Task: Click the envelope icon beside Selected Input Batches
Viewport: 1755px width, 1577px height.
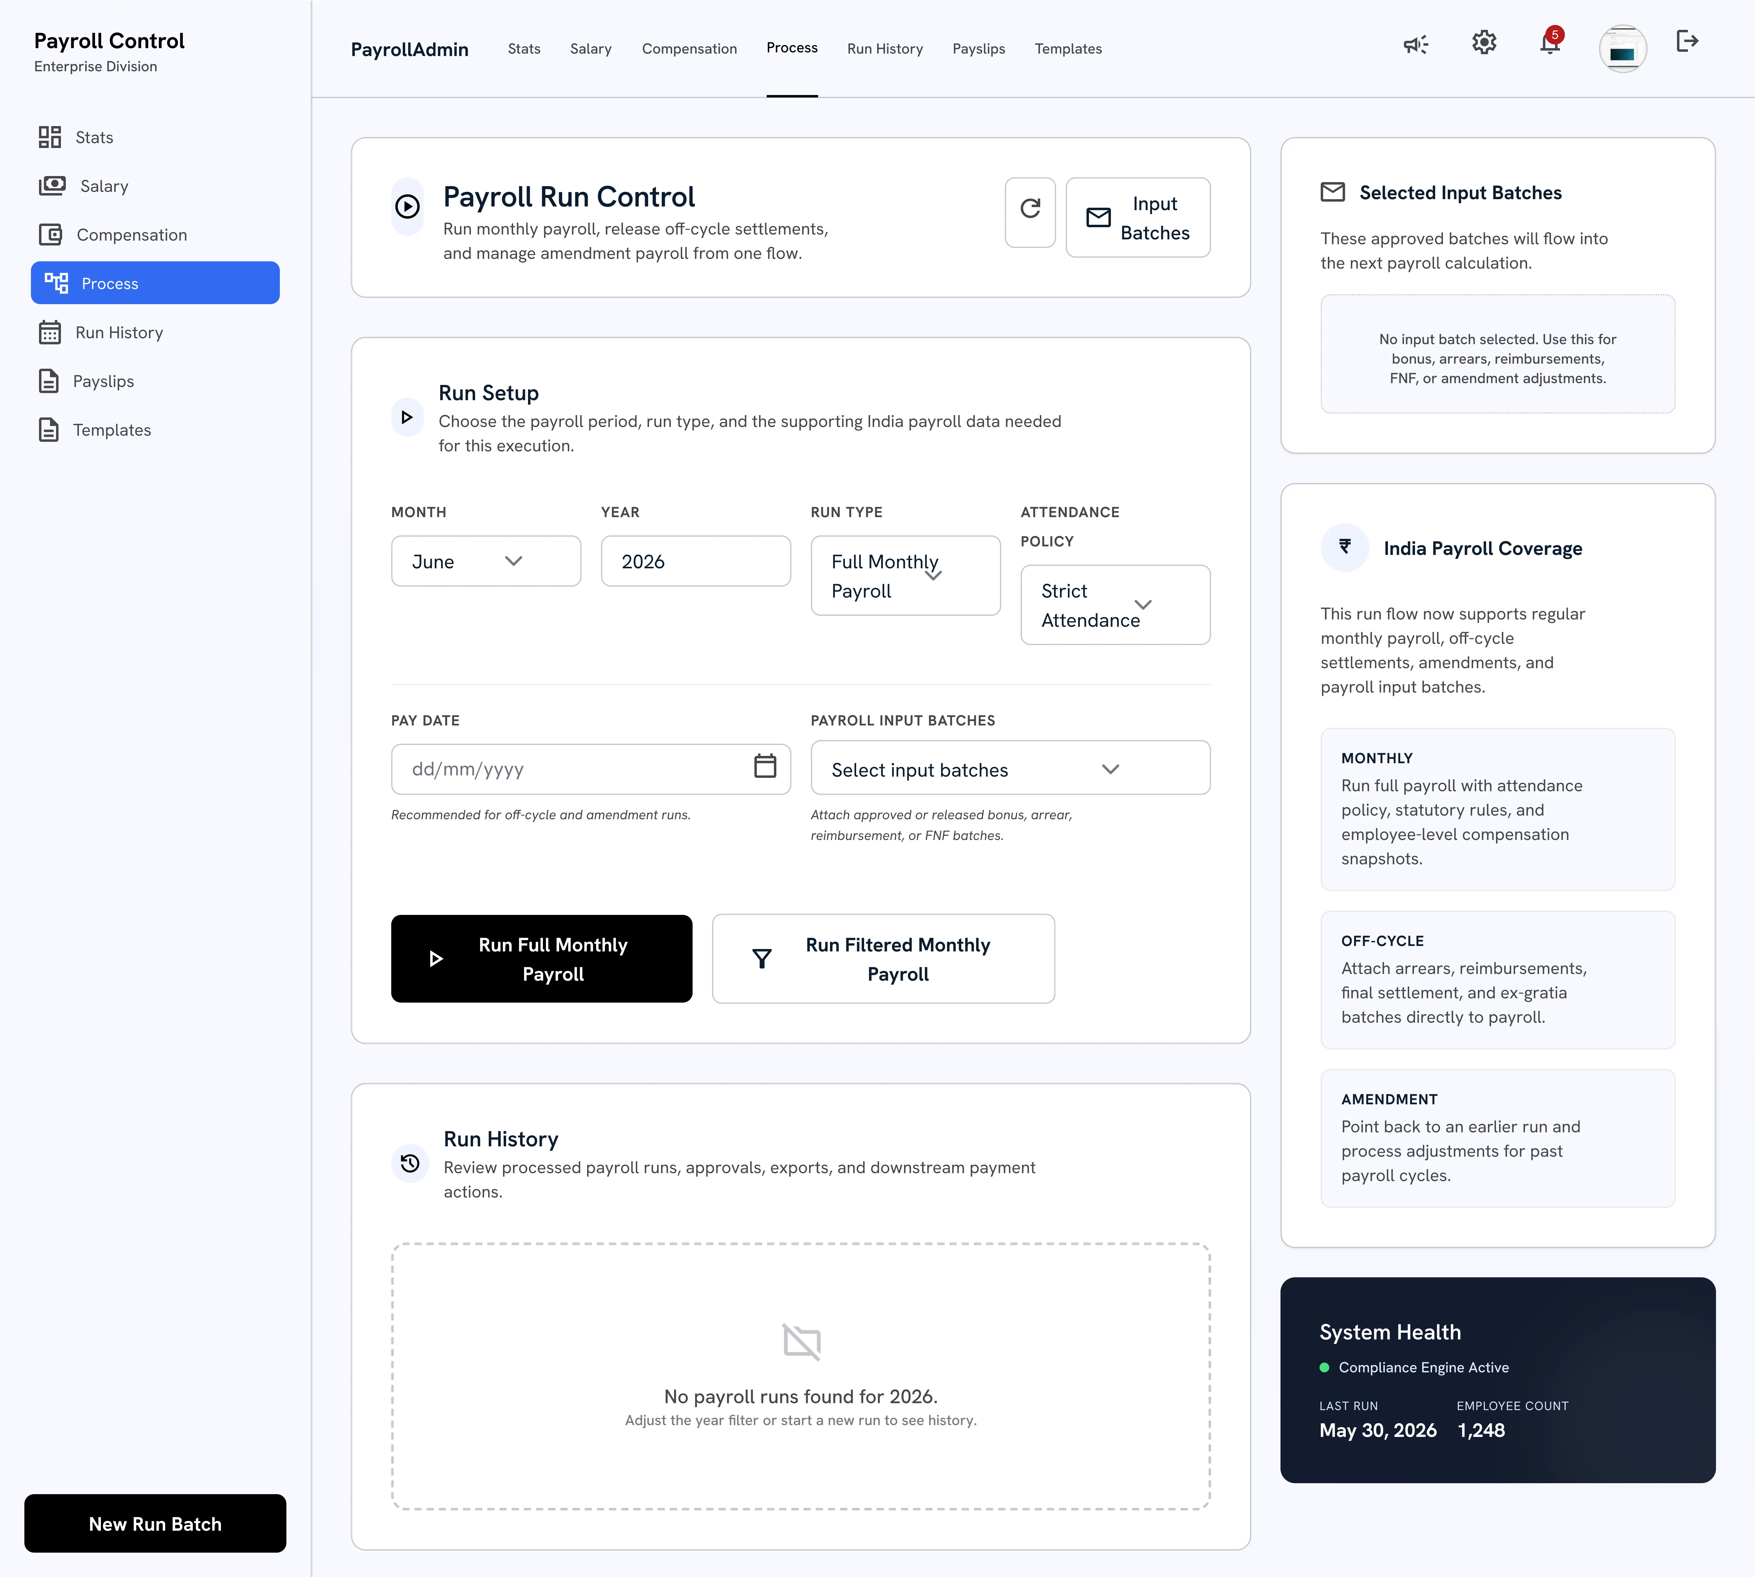Action: pyautogui.click(x=1333, y=192)
